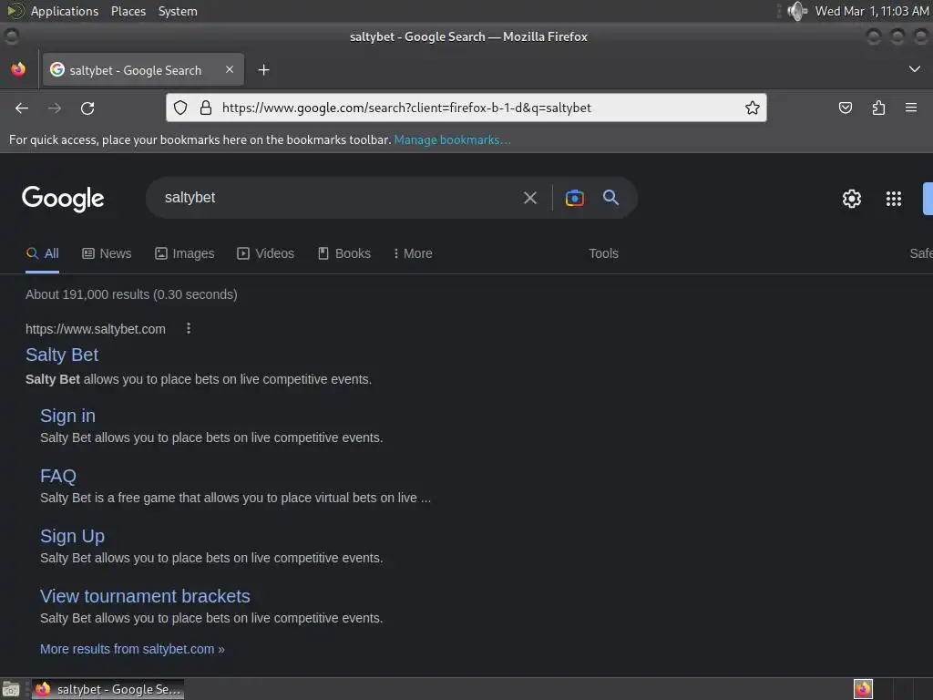Image resolution: width=933 pixels, height=700 pixels.
Task: Go back with the browser back arrow
Action: [x=22, y=108]
